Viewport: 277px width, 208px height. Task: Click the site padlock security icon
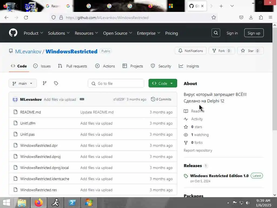tap(61, 18)
